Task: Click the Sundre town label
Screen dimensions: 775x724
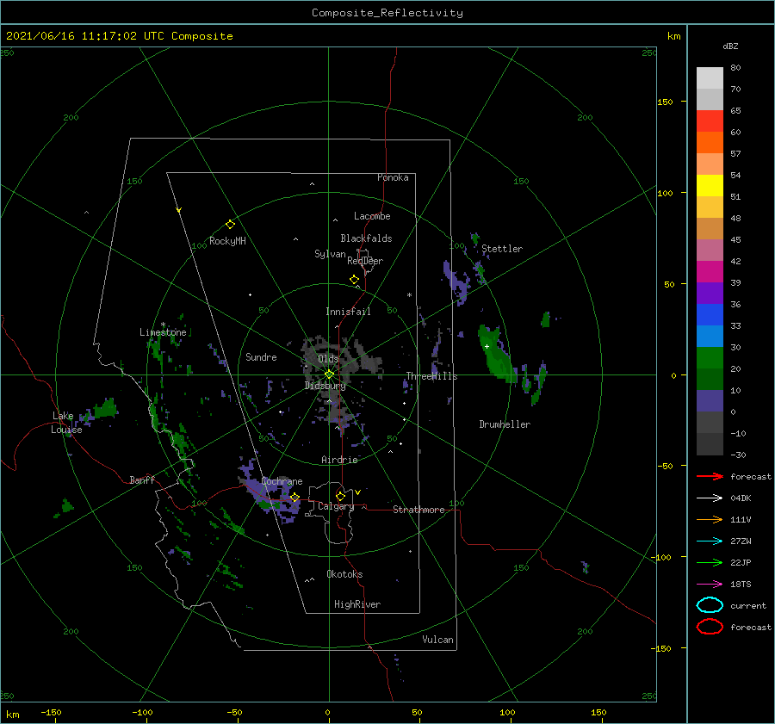Action: (261, 356)
